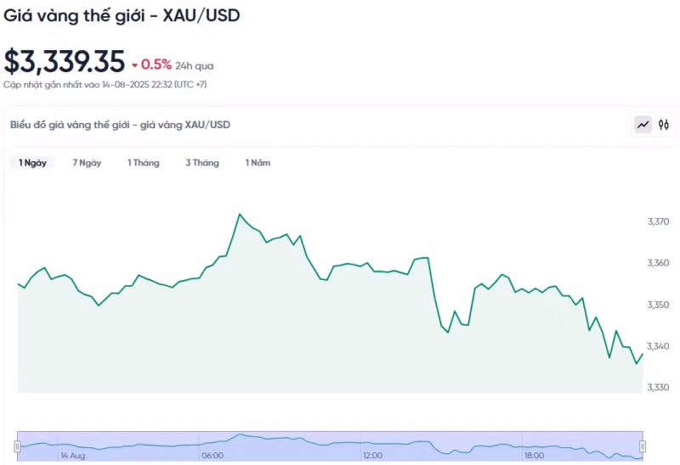This screenshot has height=465, width=680.
Task: Click the 18:00 marker in the navigator
Action: pyautogui.click(x=534, y=456)
